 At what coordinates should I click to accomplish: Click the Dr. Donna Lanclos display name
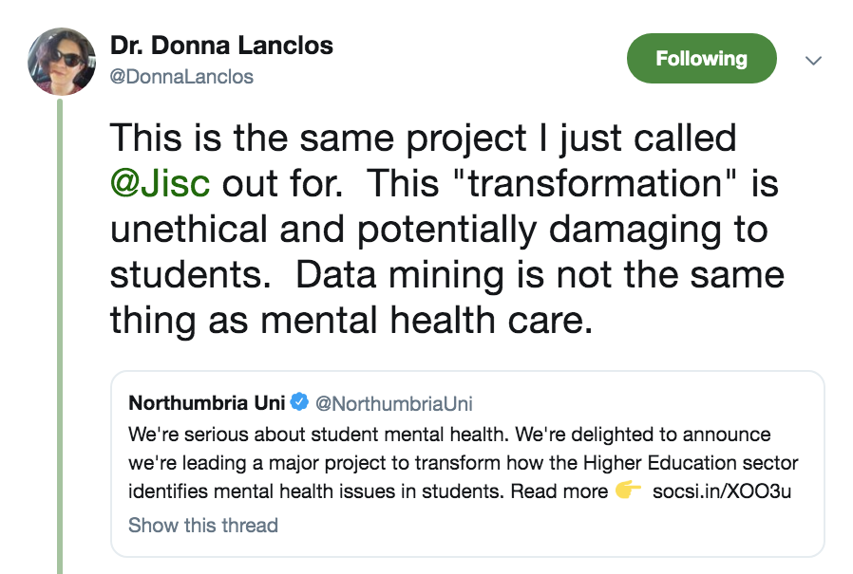221,46
